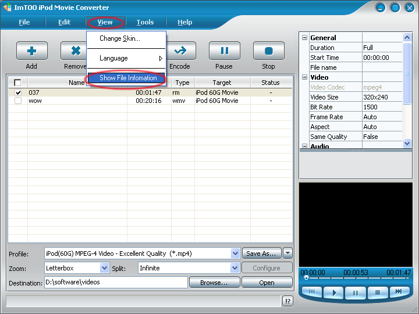The width and height of the screenshot is (419, 314).
Task: Click the Status column header
Action: 271,83
